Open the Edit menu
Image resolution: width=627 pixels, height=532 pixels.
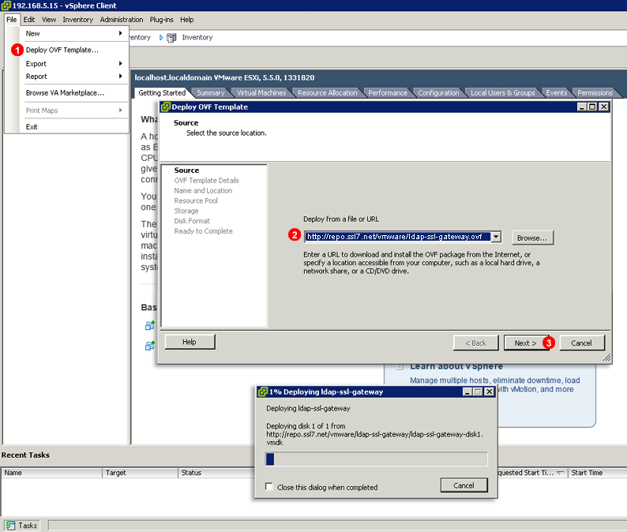coord(28,20)
